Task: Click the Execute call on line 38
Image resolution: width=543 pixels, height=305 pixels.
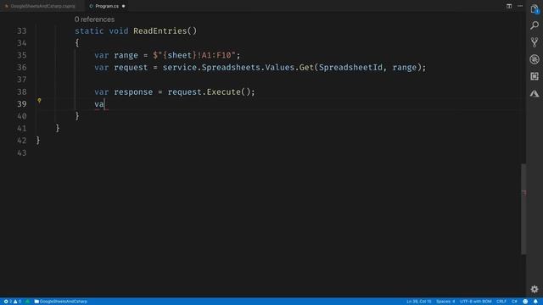Action: click(224, 92)
